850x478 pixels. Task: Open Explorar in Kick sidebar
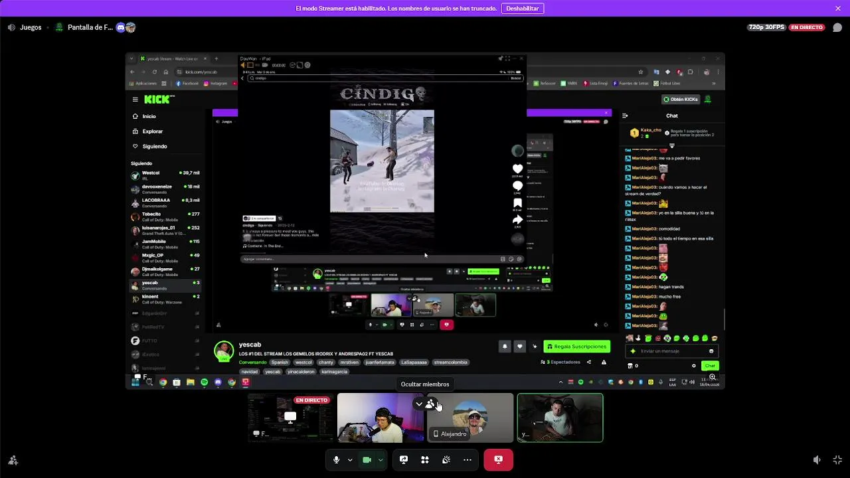(x=152, y=131)
